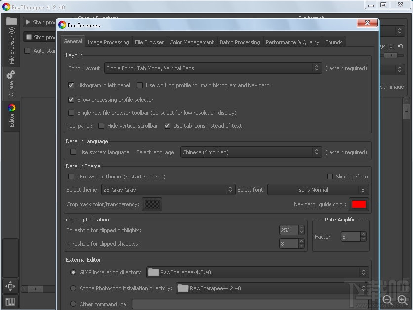Open the Select theme dropdown

point(168,190)
